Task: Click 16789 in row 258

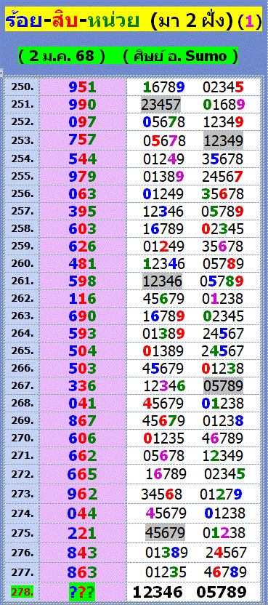Action: tap(163, 229)
